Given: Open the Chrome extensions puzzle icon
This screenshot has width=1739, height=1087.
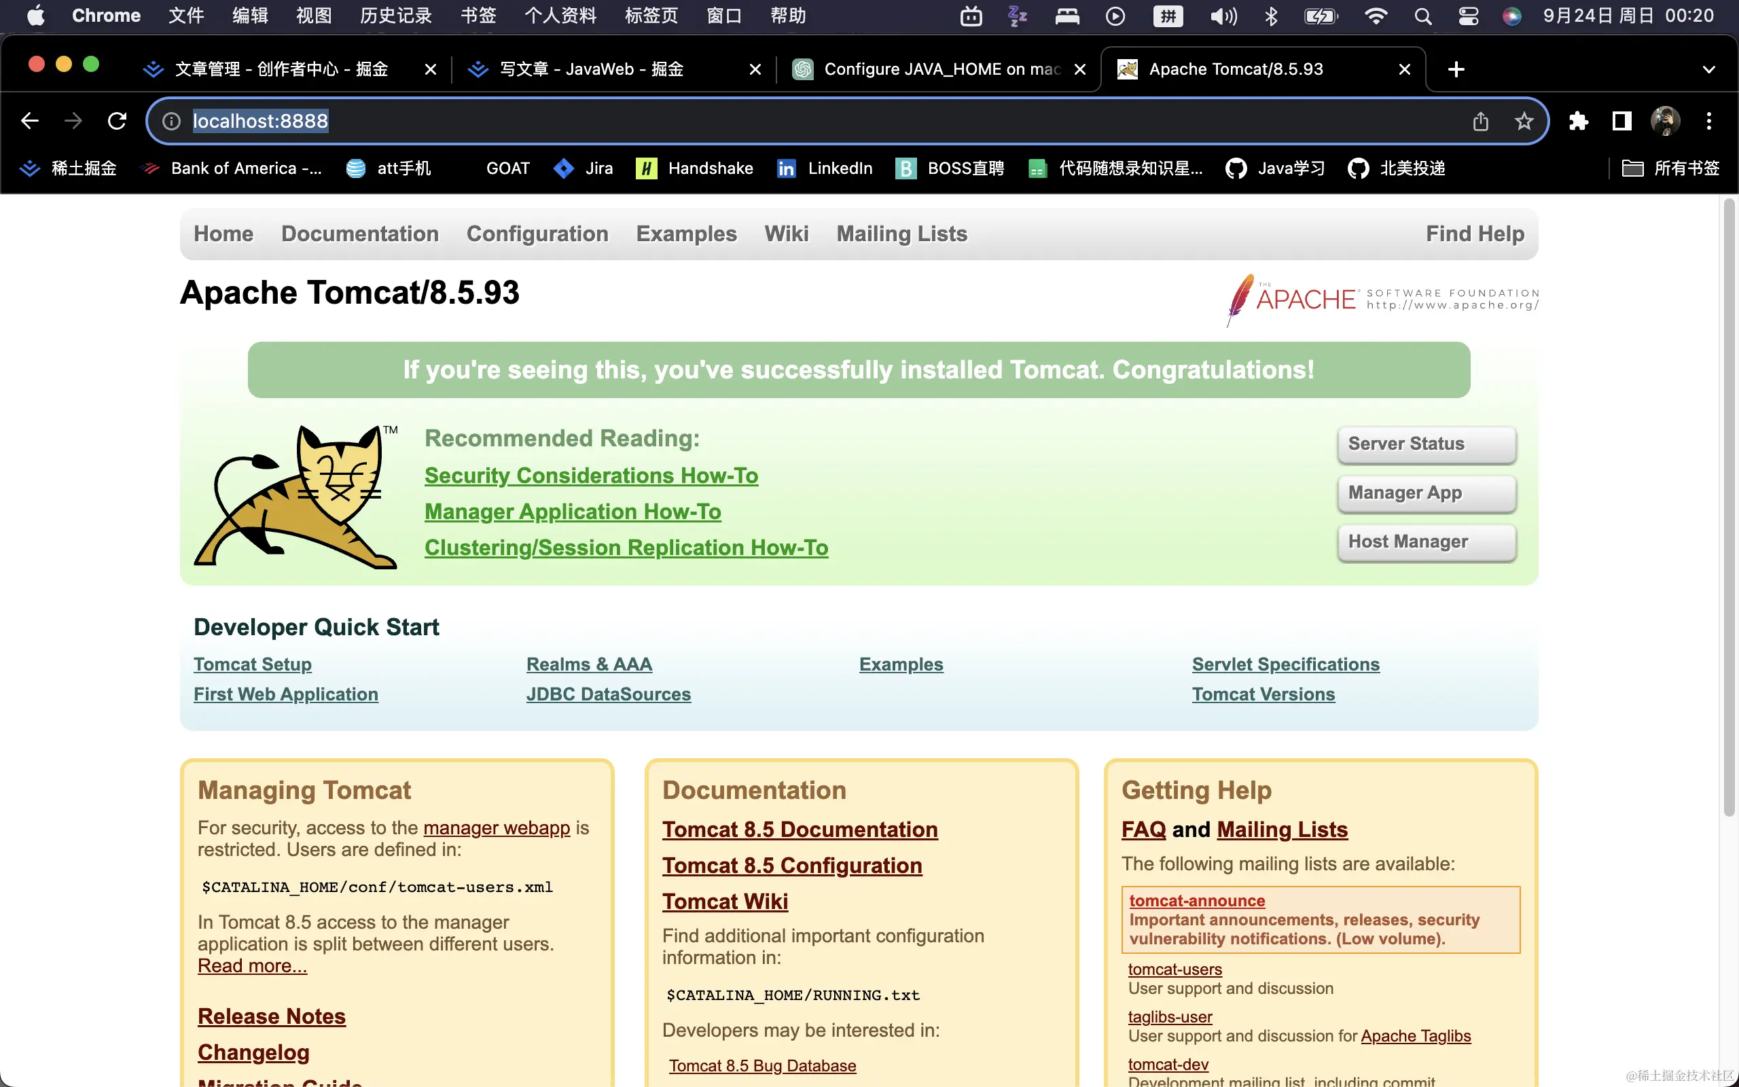Looking at the screenshot, I should (x=1578, y=121).
